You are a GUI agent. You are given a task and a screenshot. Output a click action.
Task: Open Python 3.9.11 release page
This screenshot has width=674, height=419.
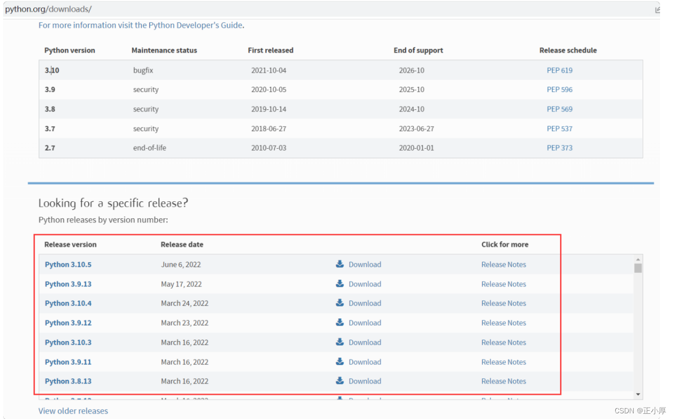tap(68, 362)
